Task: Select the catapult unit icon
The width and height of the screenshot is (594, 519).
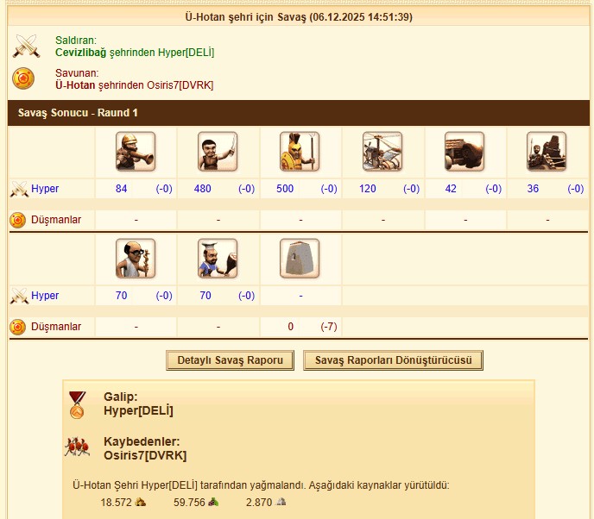Action: (x=547, y=152)
